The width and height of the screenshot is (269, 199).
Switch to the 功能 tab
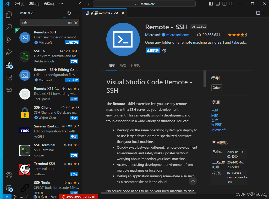[x=123, y=66]
